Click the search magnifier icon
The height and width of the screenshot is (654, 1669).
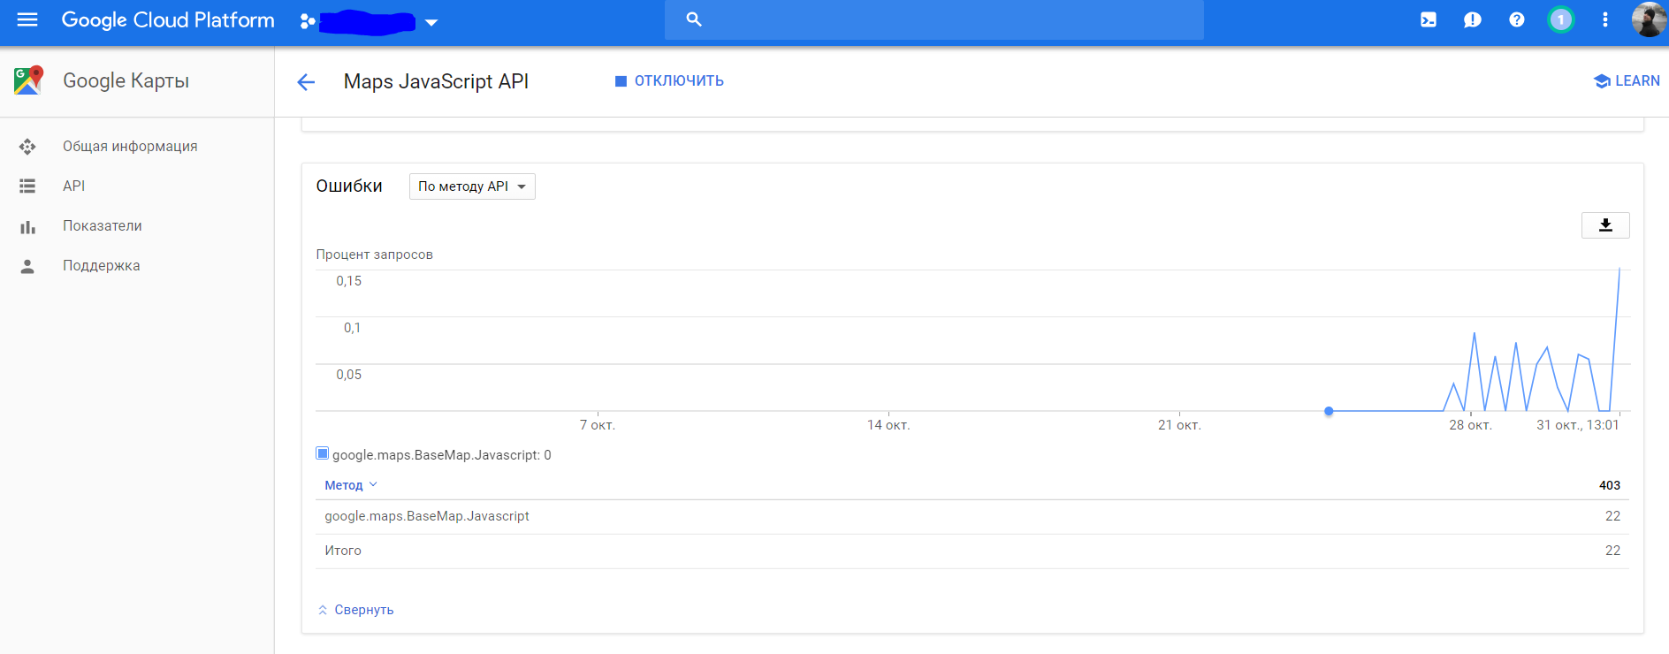click(x=694, y=19)
